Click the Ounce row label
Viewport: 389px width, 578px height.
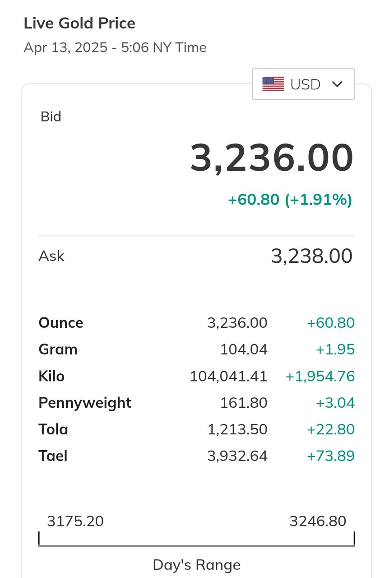tap(61, 323)
